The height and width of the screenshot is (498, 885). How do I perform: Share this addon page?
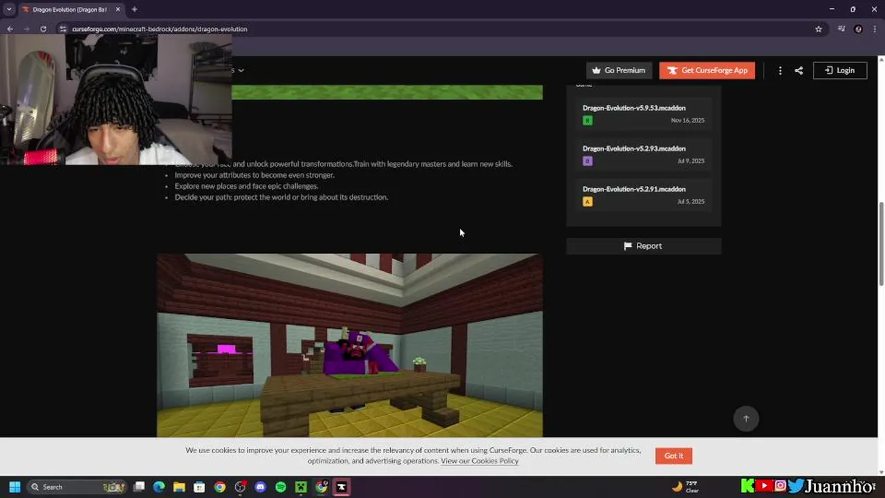click(799, 71)
